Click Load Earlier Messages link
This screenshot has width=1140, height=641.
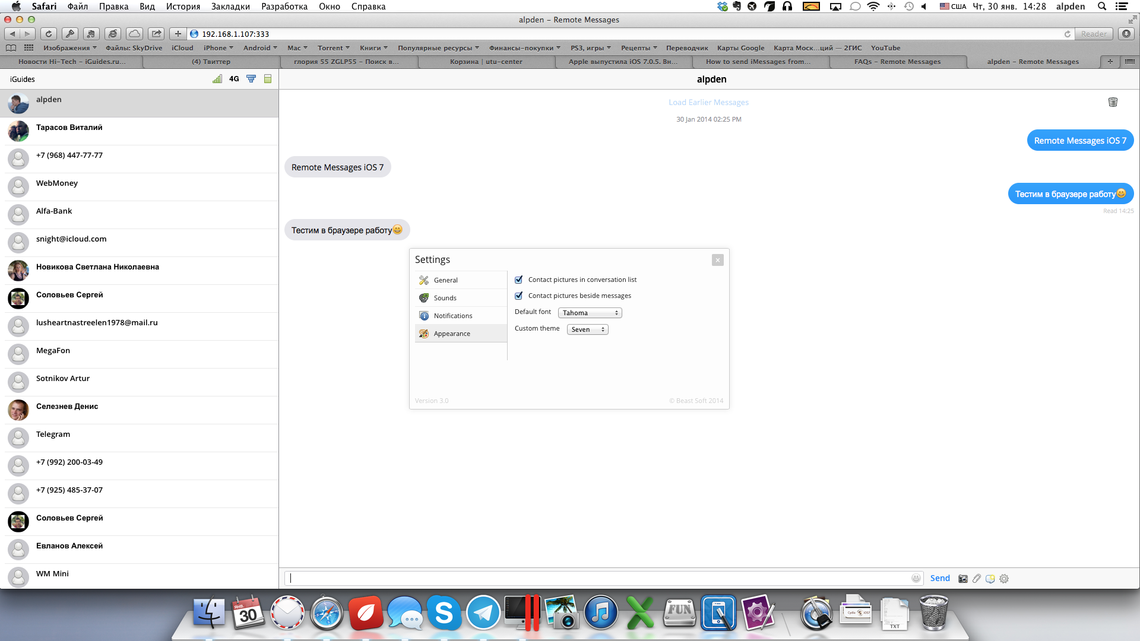click(708, 101)
